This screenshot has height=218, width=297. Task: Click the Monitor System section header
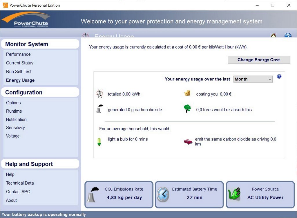(40, 44)
